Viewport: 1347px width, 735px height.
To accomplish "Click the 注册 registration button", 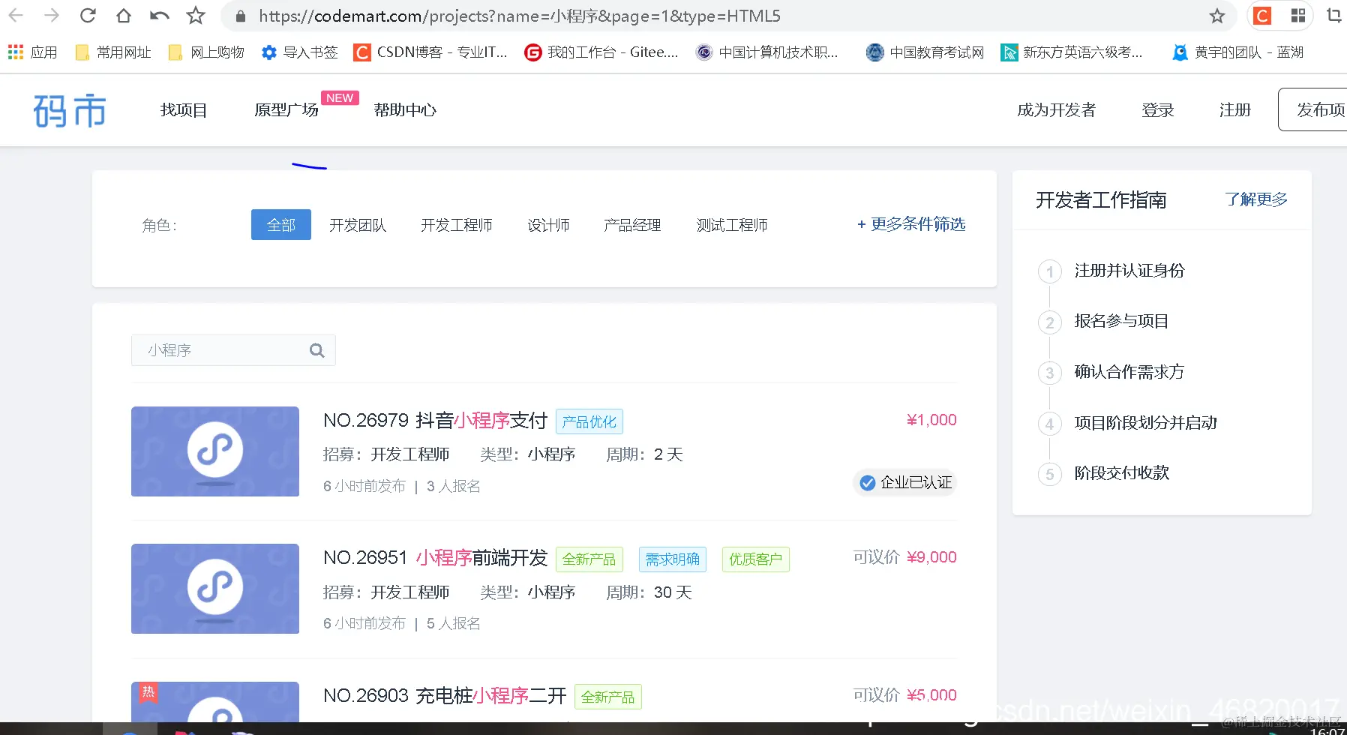I will point(1234,109).
